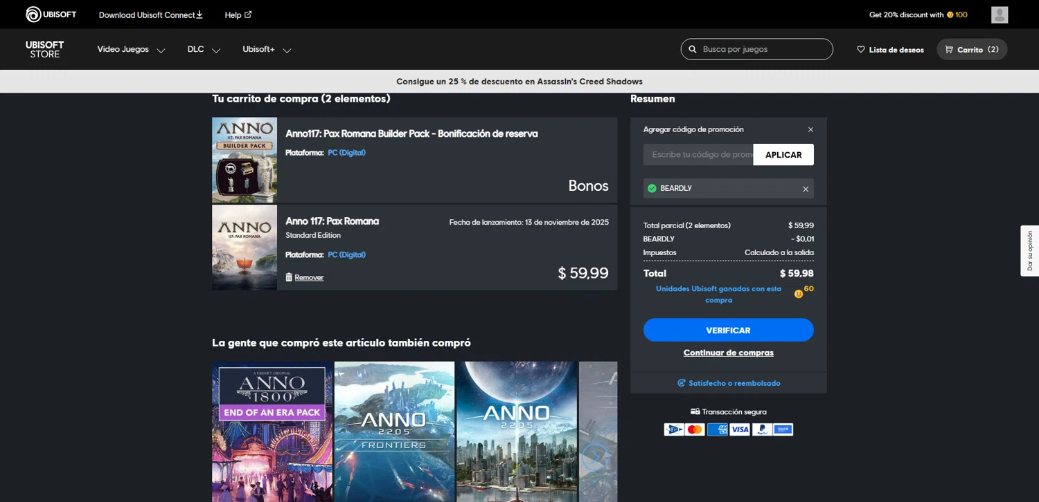Open the Carrito (2) button

pyautogui.click(x=972, y=49)
